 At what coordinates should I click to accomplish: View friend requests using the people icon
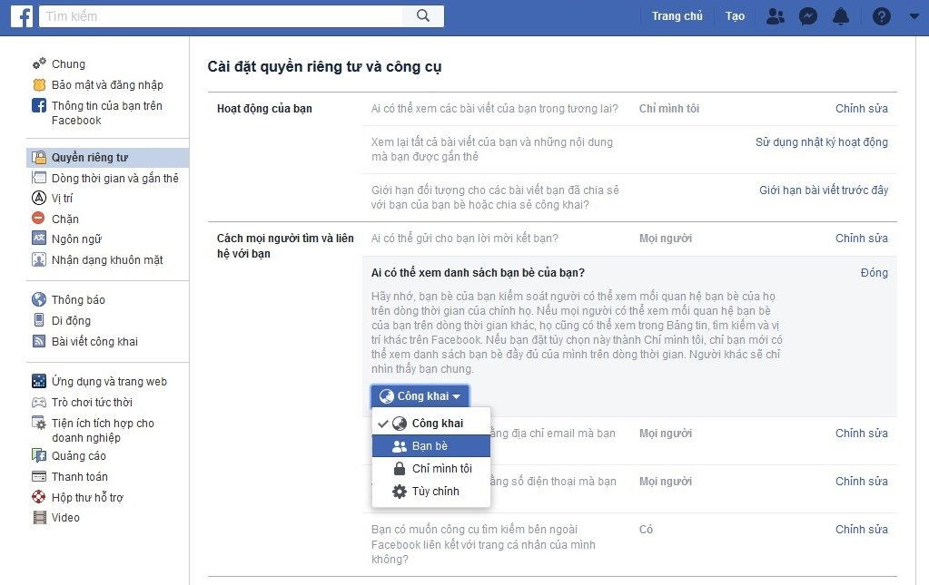click(775, 15)
